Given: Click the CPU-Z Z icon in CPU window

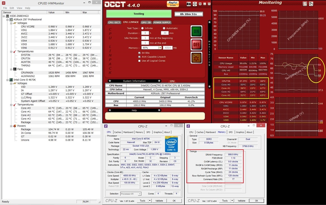Looking at the screenshot, I should pyautogui.click(x=106, y=126).
